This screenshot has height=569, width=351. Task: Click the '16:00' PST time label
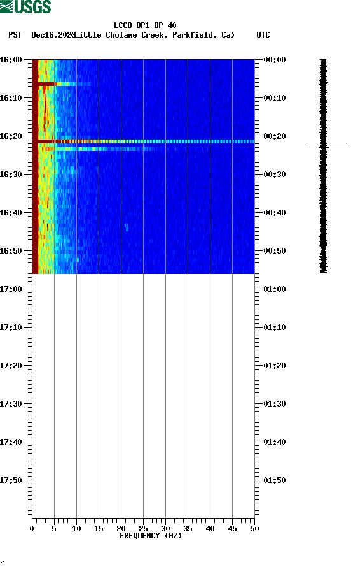(11, 59)
